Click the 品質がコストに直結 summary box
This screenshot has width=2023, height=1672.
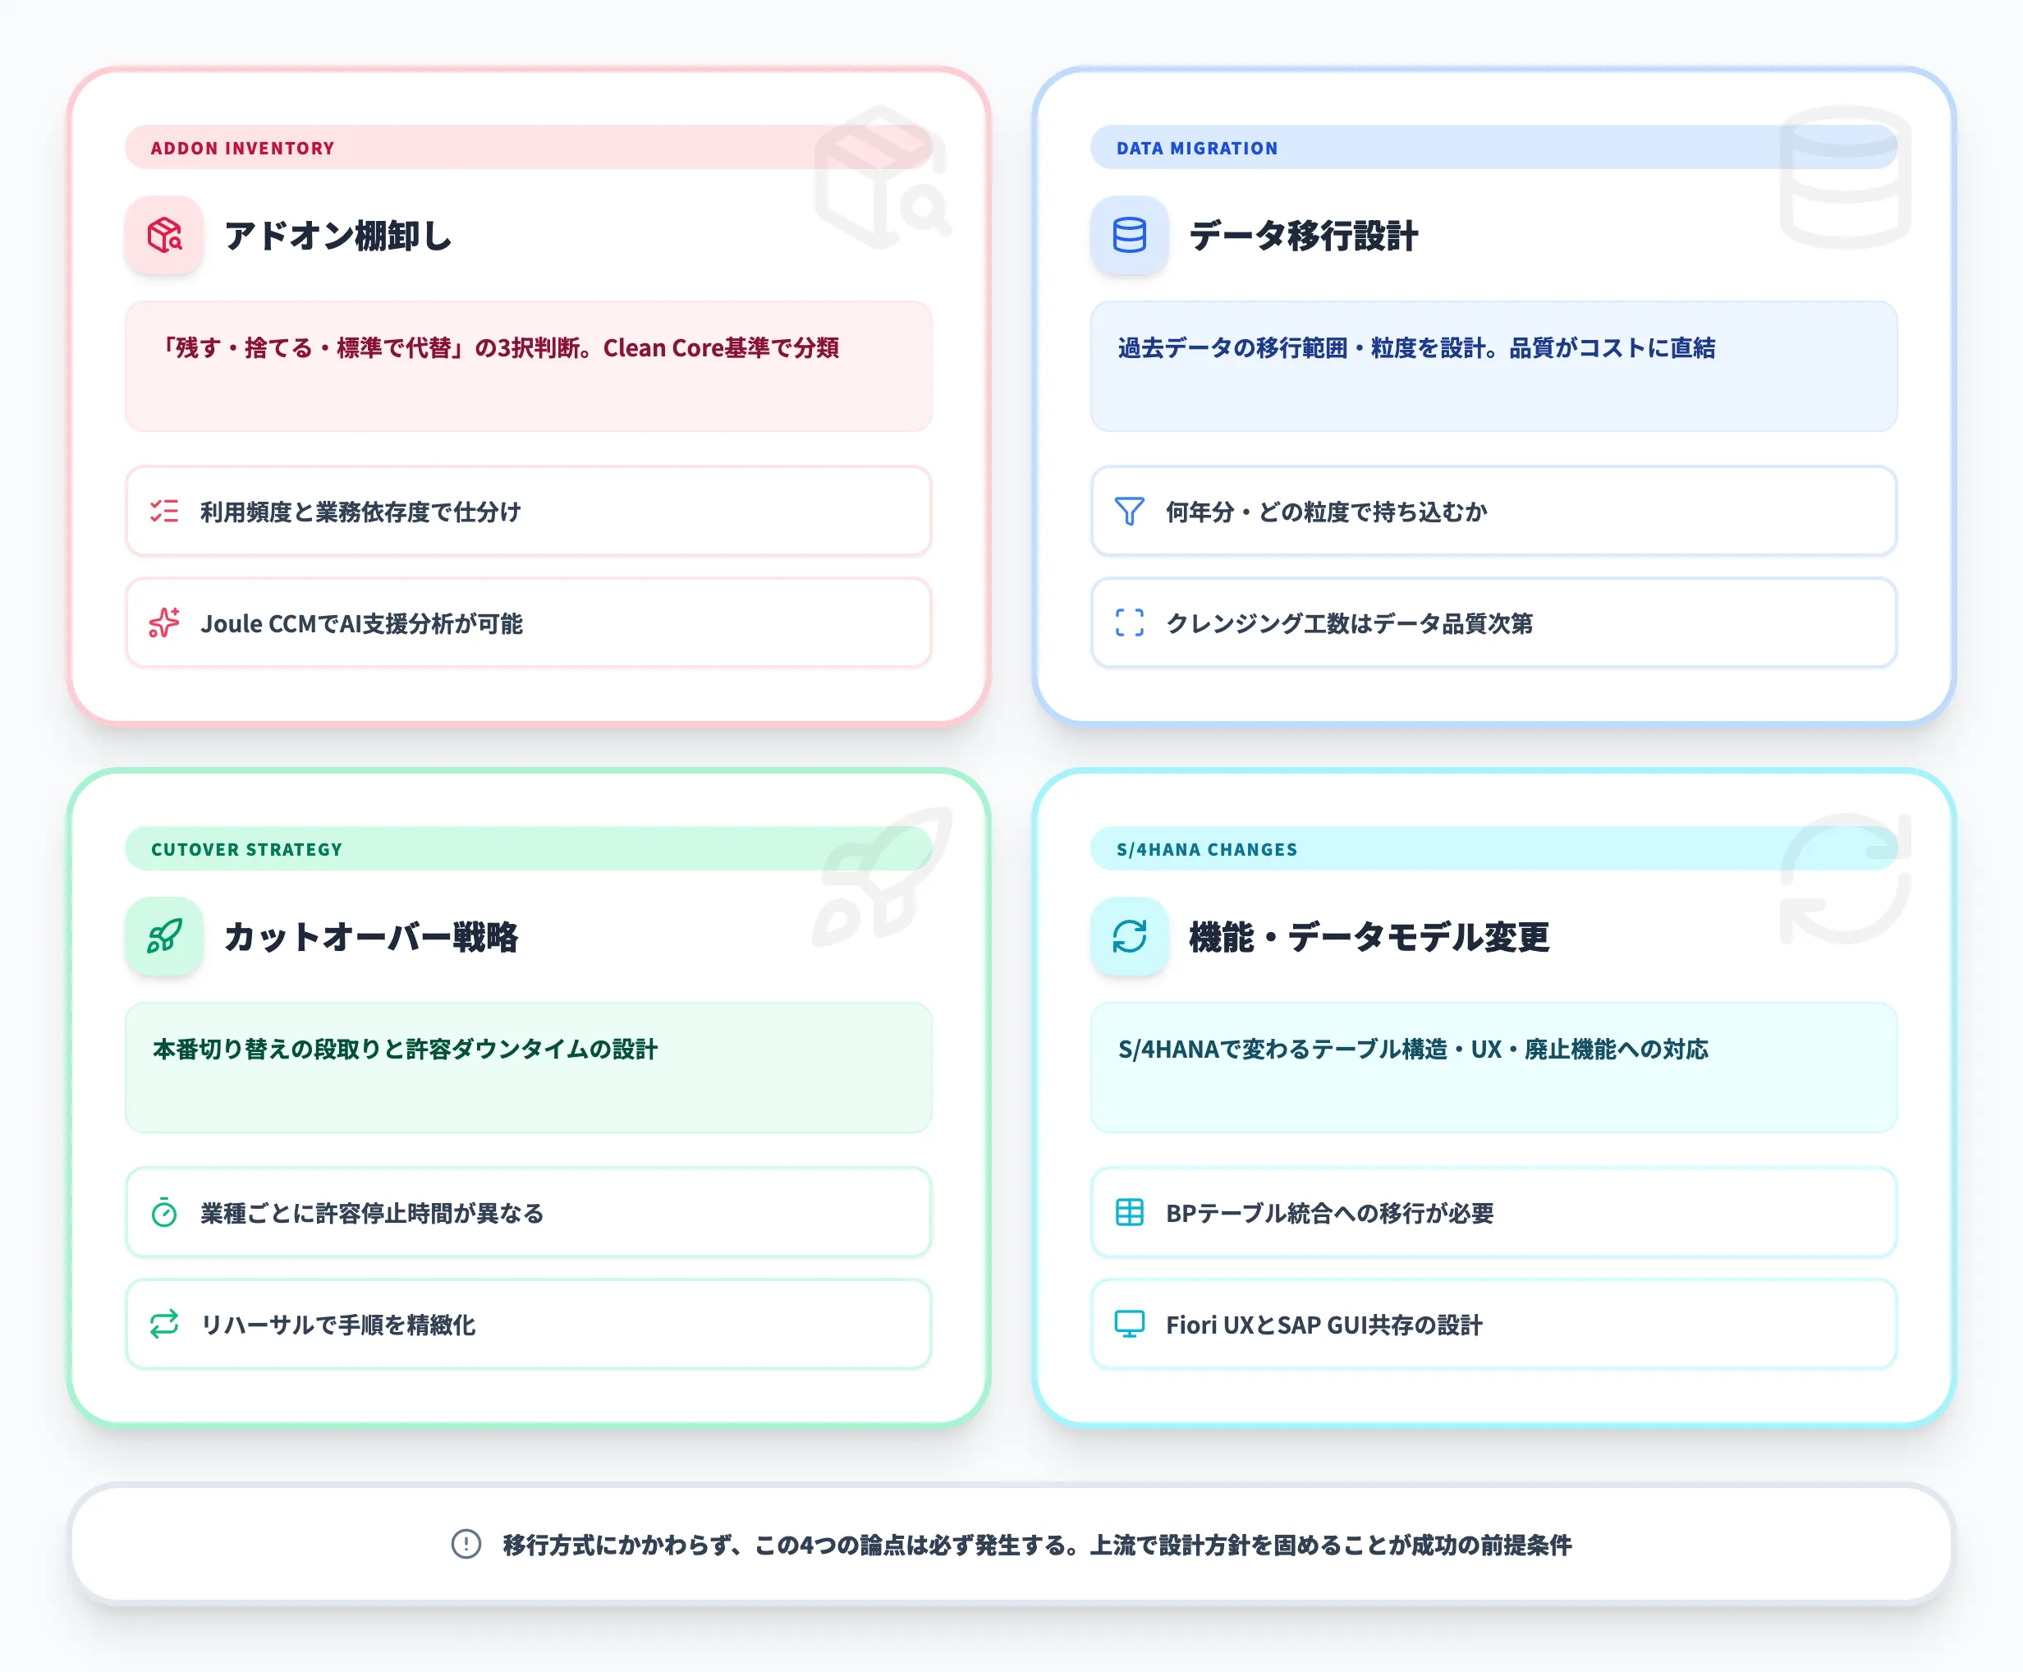pyautogui.click(x=1493, y=366)
